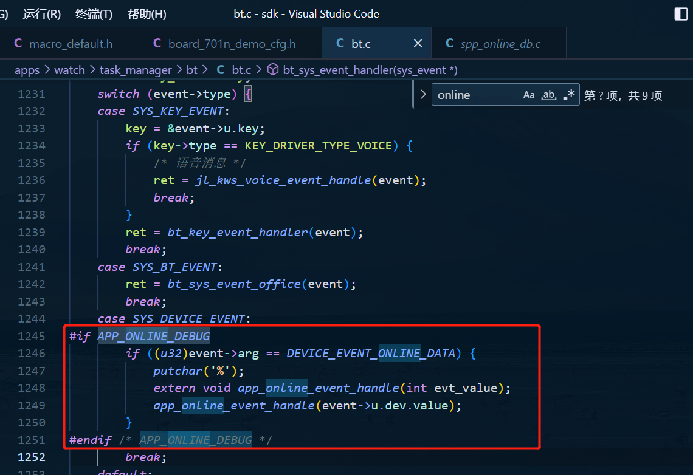
Task: Toggle Match Whole Word in find
Action: pos(549,95)
